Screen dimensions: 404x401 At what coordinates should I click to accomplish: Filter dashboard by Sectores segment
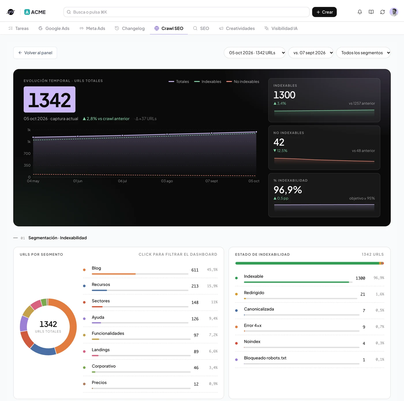(150, 302)
